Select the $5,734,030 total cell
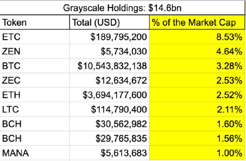246x161 pixels. tap(109, 51)
